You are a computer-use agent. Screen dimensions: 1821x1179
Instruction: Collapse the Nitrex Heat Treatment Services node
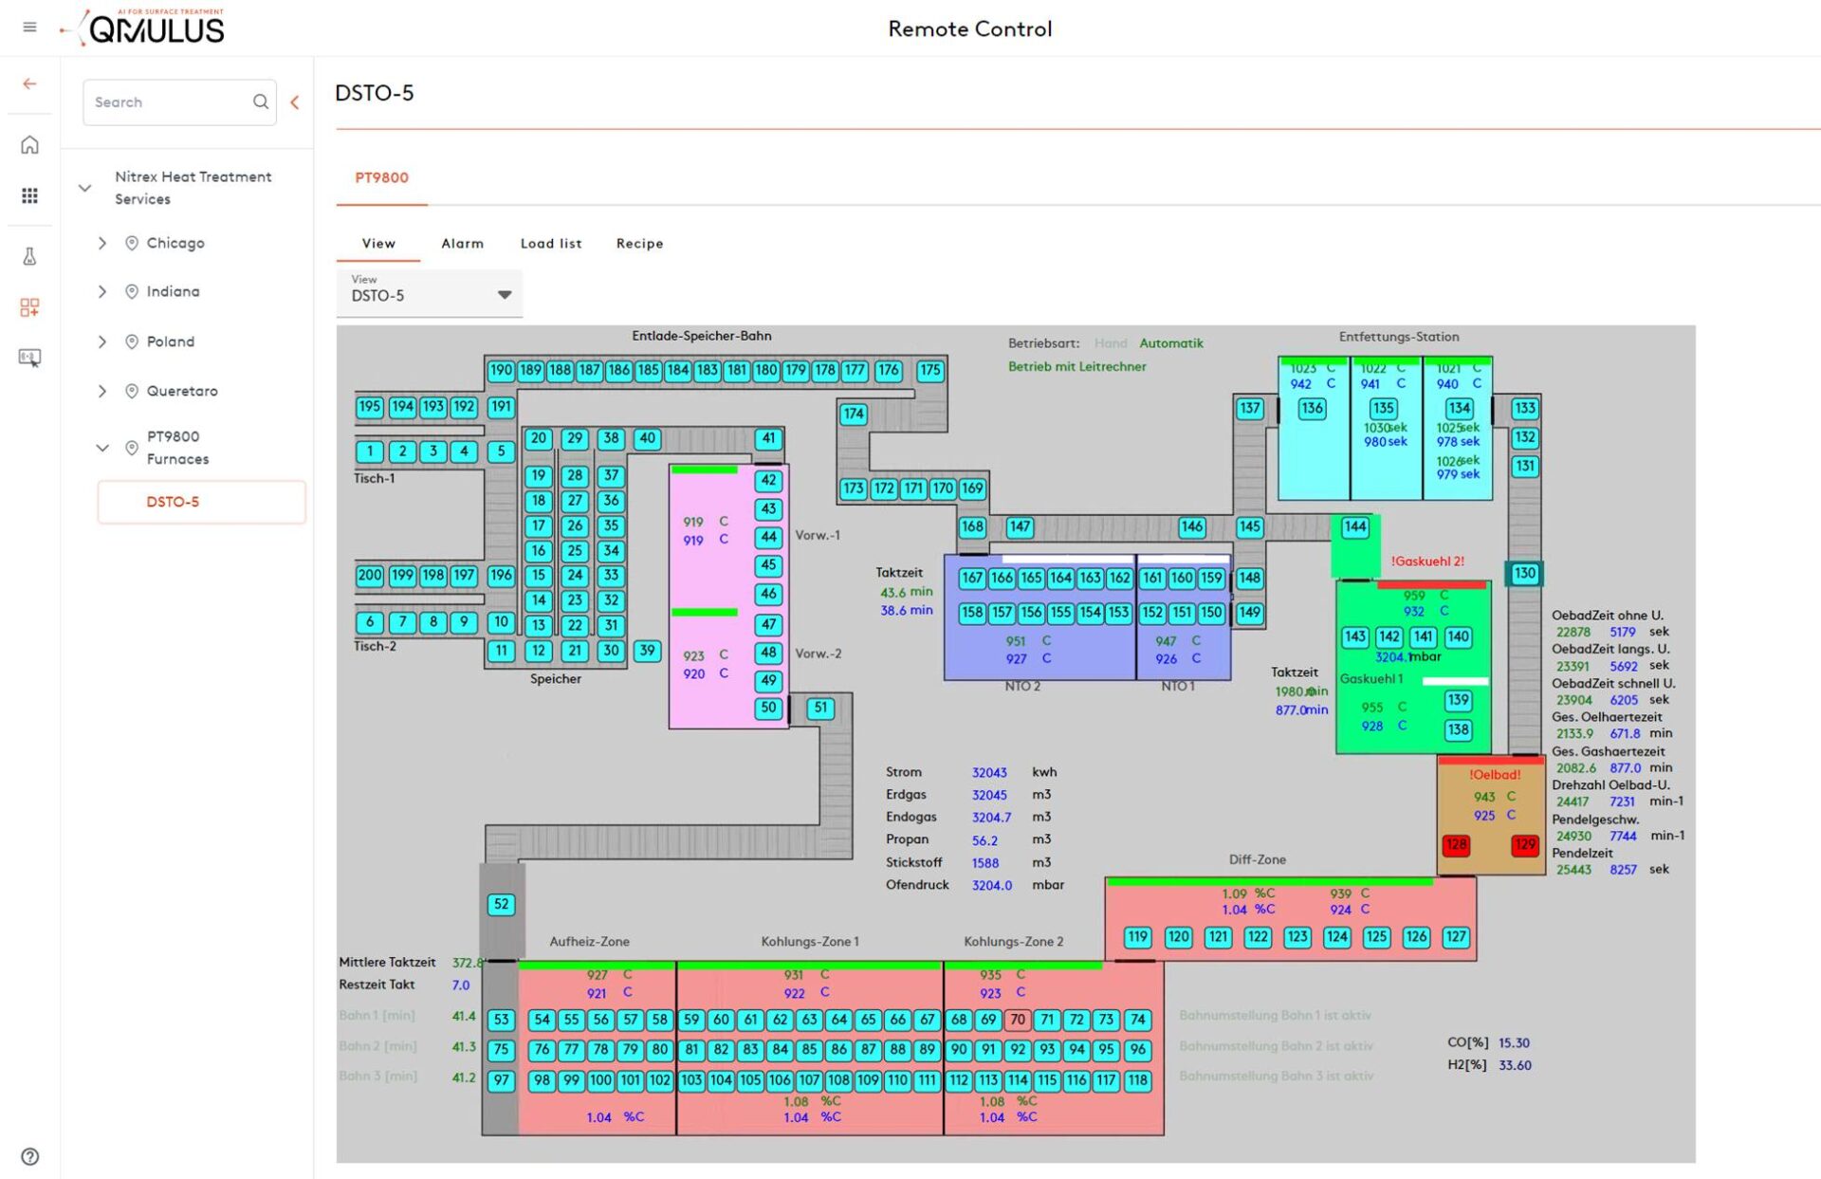84,188
